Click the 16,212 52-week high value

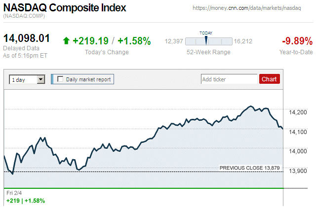coord(243,41)
